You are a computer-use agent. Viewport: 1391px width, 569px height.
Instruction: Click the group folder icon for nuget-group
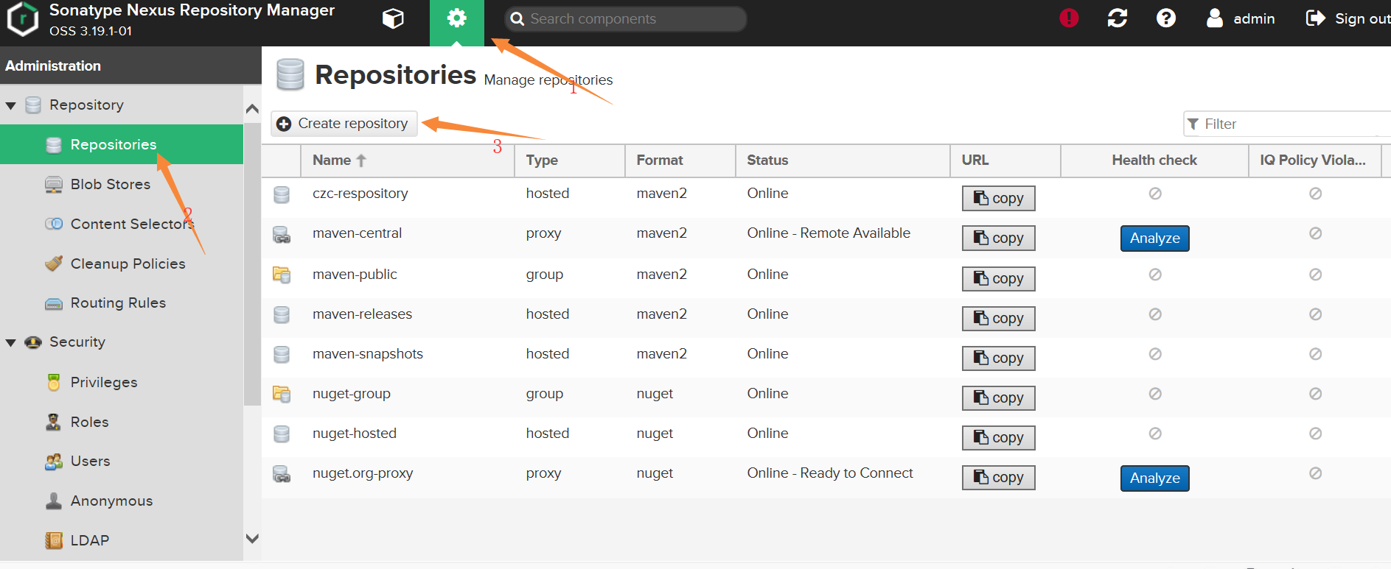[282, 394]
